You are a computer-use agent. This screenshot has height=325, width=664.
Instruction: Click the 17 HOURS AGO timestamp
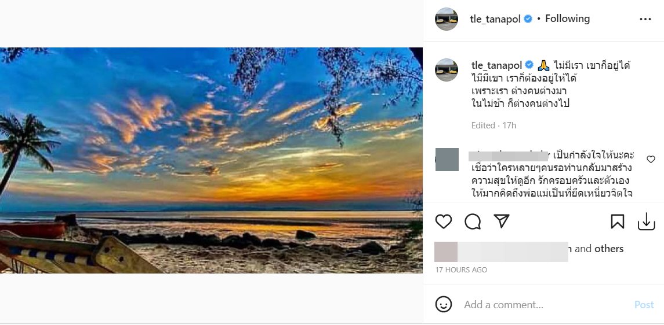point(462,270)
